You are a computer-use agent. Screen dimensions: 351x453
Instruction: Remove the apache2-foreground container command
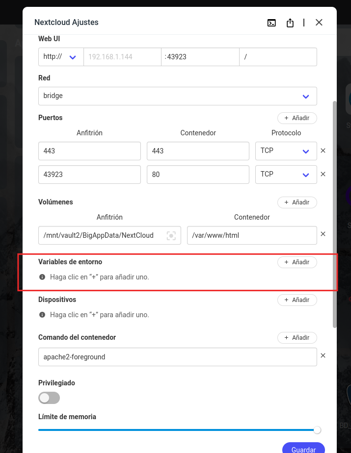(x=323, y=355)
